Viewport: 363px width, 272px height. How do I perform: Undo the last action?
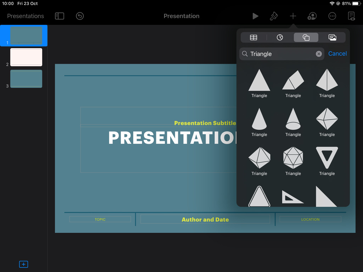click(79, 16)
